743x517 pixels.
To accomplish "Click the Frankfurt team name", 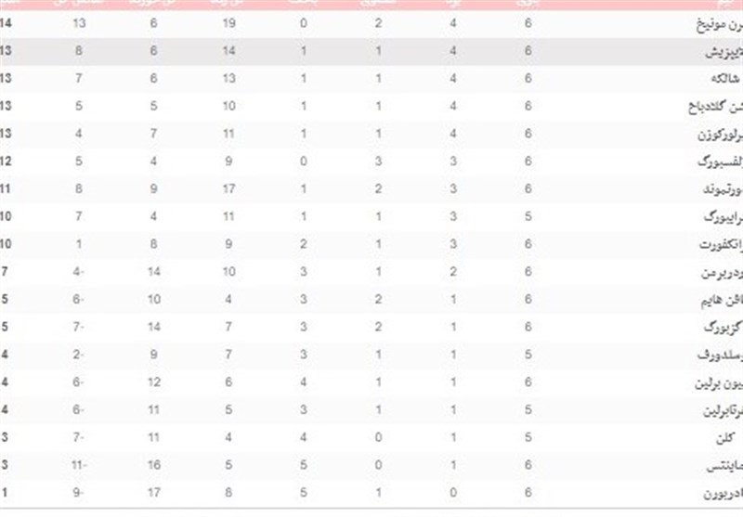I will [722, 244].
